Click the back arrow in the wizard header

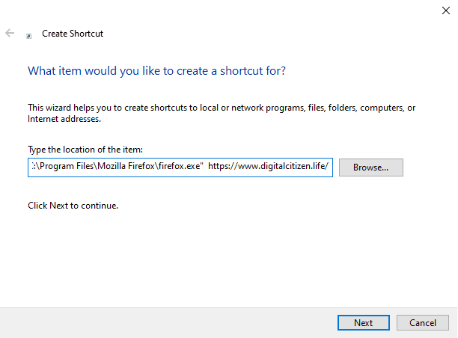click(x=10, y=34)
